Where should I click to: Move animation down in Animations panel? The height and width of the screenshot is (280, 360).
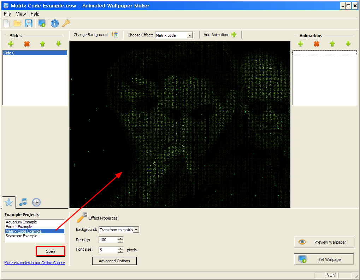[x=348, y=43]
